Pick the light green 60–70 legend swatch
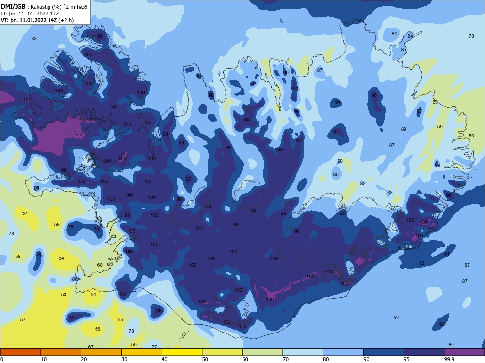 click(x=262, y=352)
